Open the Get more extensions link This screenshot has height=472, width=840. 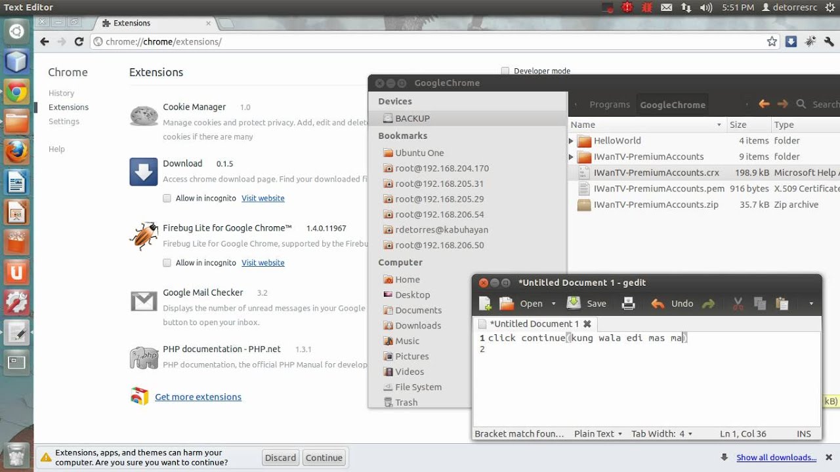[x=198, y=397]
